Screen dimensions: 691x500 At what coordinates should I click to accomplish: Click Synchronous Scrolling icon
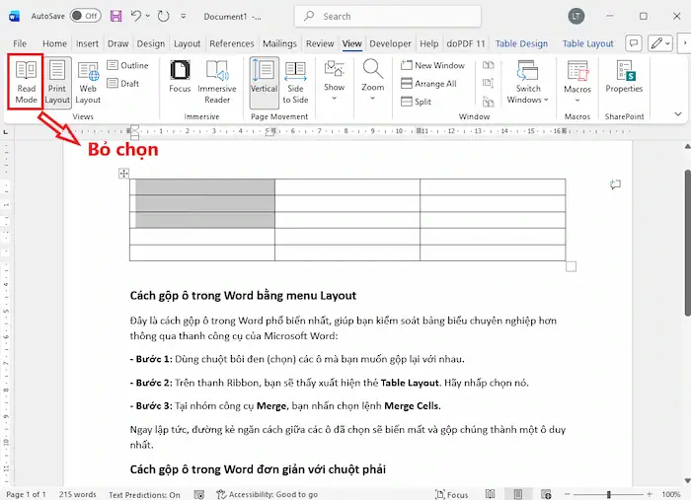(488, 83)
